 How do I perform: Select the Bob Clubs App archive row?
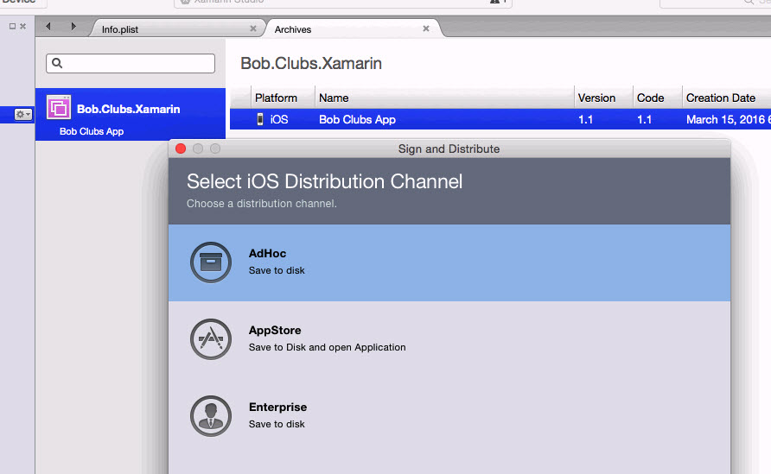pyautogui.click(x=500, y=119)
